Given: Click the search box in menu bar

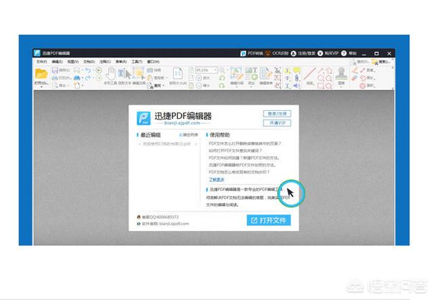Looking at the screenshot, I should 382,62.
